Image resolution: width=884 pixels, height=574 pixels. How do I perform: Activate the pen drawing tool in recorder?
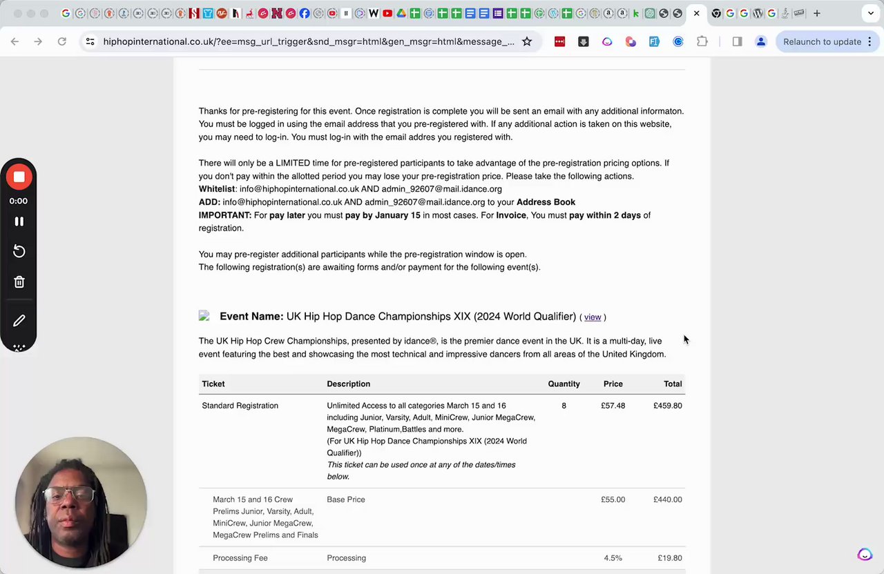(19, 321)
